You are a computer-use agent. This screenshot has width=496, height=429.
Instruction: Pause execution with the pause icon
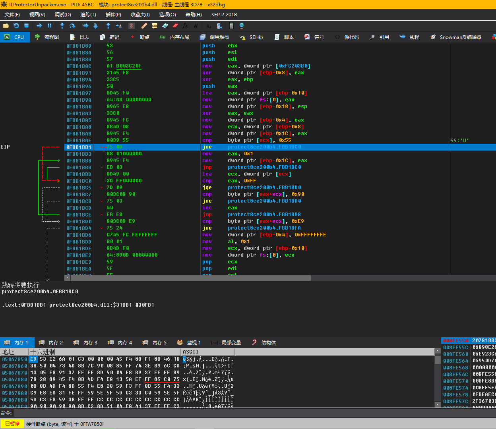pos(50,26)
